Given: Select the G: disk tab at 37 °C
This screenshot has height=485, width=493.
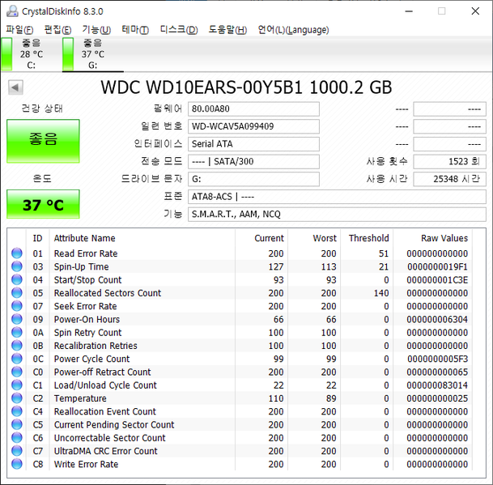Looking at the screenshot, I should click(x=93, y=54).
